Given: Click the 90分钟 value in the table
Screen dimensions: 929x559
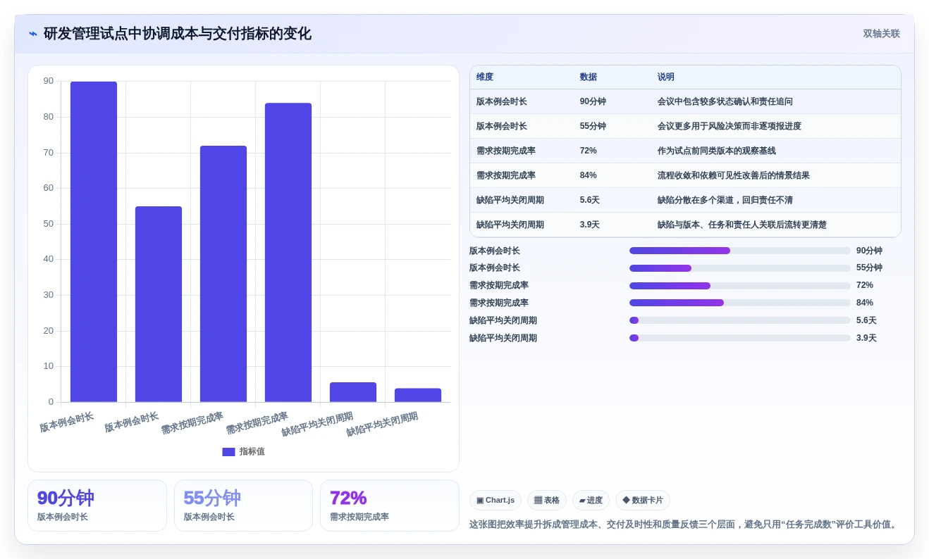Looking at the screenshot, I should pos(593,101).
